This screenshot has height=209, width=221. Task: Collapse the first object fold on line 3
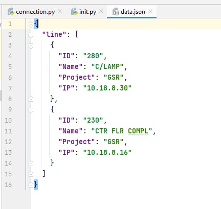(x=31, y=45)
